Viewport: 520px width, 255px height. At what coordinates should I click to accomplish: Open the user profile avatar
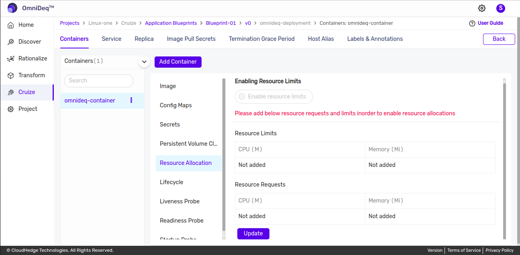[x=500, y=8]
